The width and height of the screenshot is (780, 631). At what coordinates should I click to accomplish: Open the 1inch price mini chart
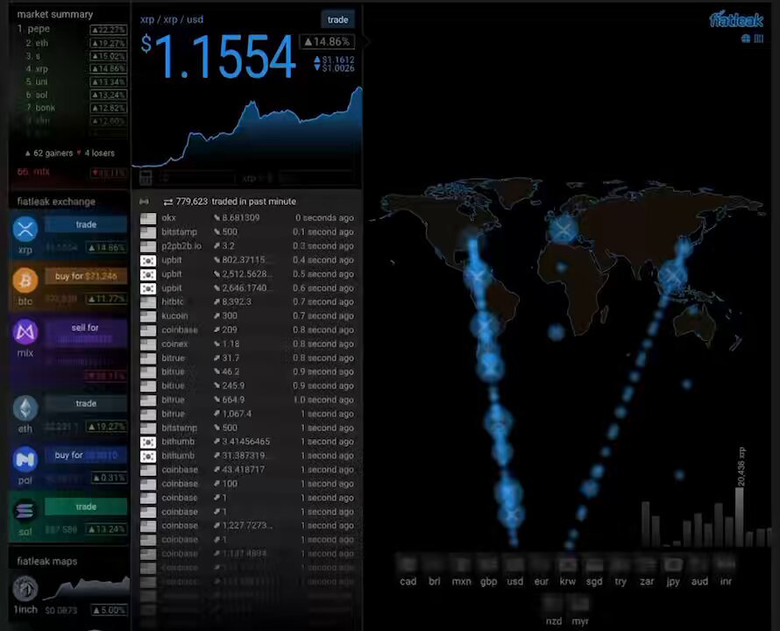coord(86,588)
